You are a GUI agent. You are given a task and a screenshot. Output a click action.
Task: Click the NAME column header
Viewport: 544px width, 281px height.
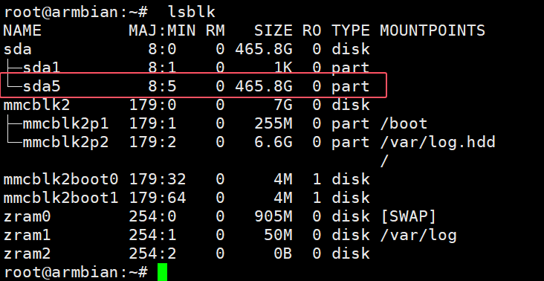(22, 31)
